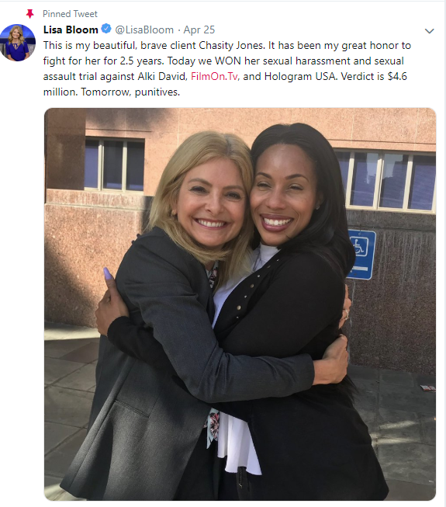Click the Pinned Tweet label
446x507 pixels.
(x=70, y=14)
